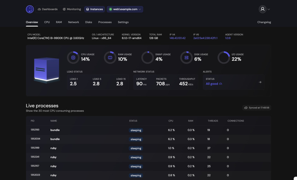
Task: Click the Synced at 17:48:56 button
Action: (257, 108)
